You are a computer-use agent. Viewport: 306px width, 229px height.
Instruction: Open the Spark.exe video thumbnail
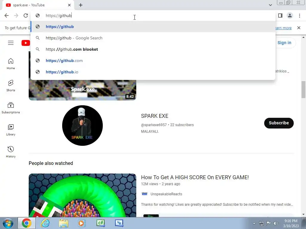pos(82,90)
